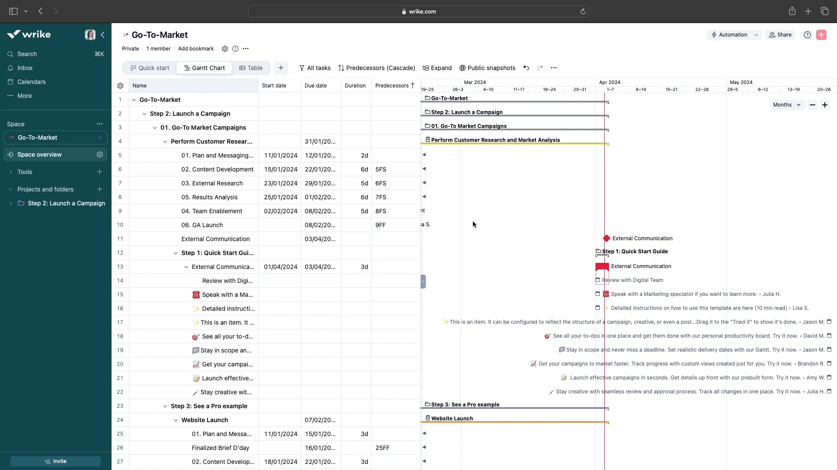Toggle Predecessors column sort order
Image resolution: width=837 pixels, height=470 pixels.
(412, 86)
